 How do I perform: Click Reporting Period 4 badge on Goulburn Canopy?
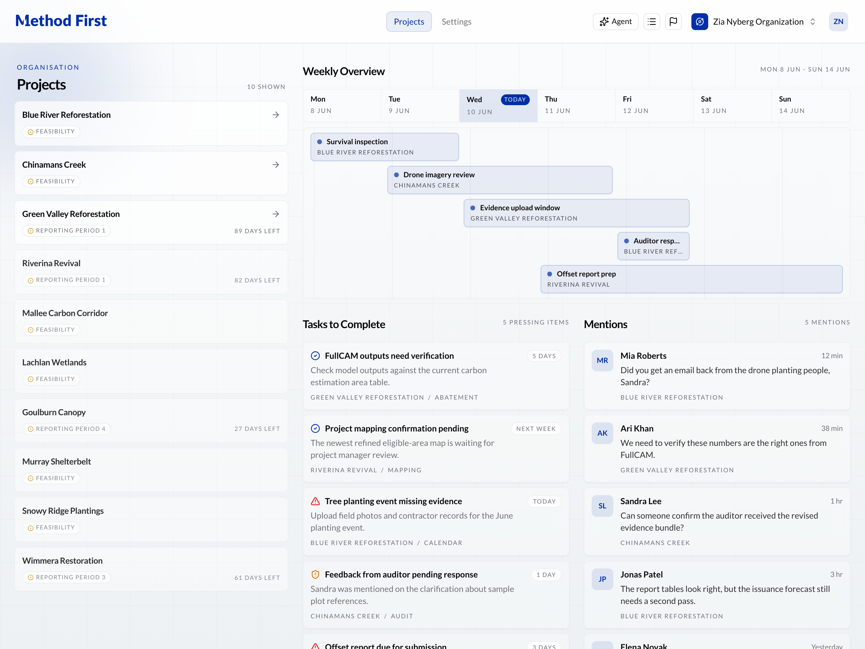coord(66,429)
